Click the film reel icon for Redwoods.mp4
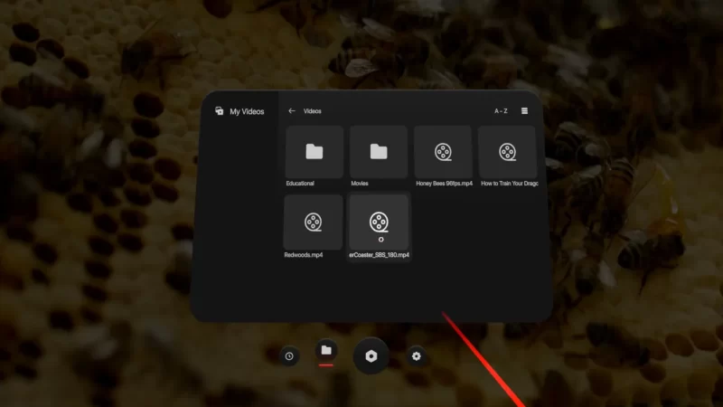The width and height of the screenshot is (723, 407). click(314, 221)
